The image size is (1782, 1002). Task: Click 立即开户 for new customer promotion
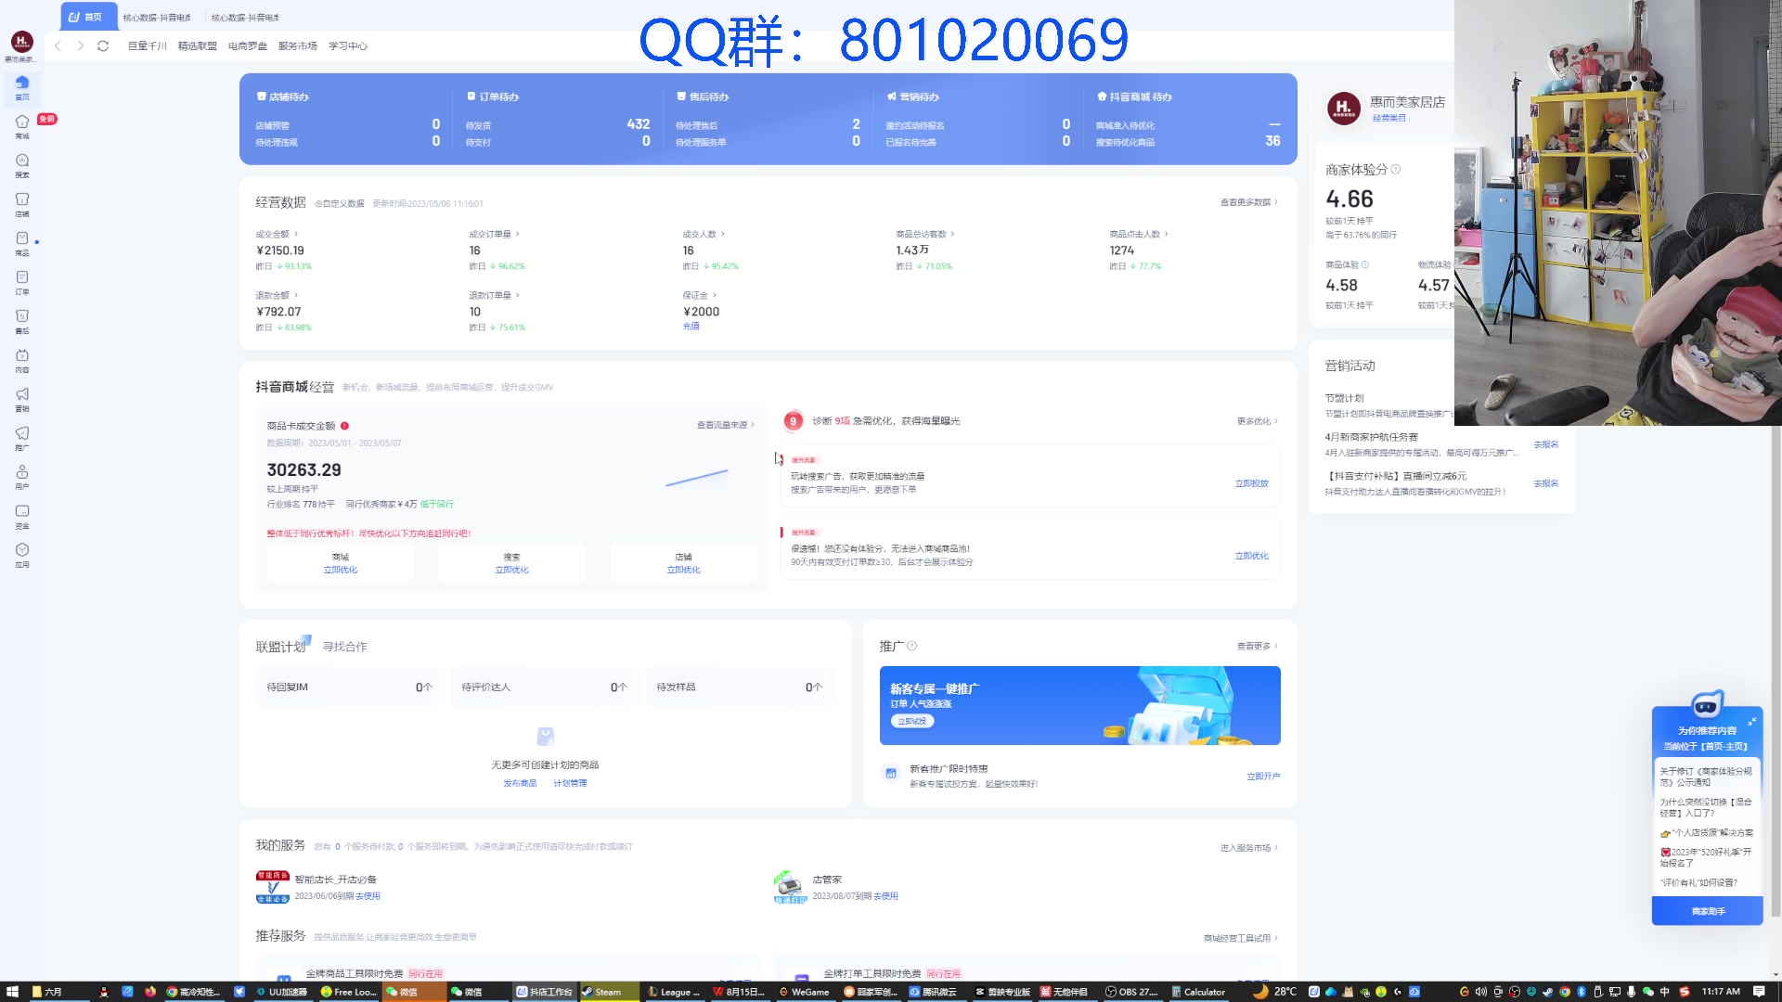pos(1262,777)
